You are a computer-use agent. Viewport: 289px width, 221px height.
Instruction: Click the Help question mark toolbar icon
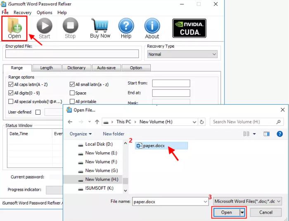(x=126, y=26)
